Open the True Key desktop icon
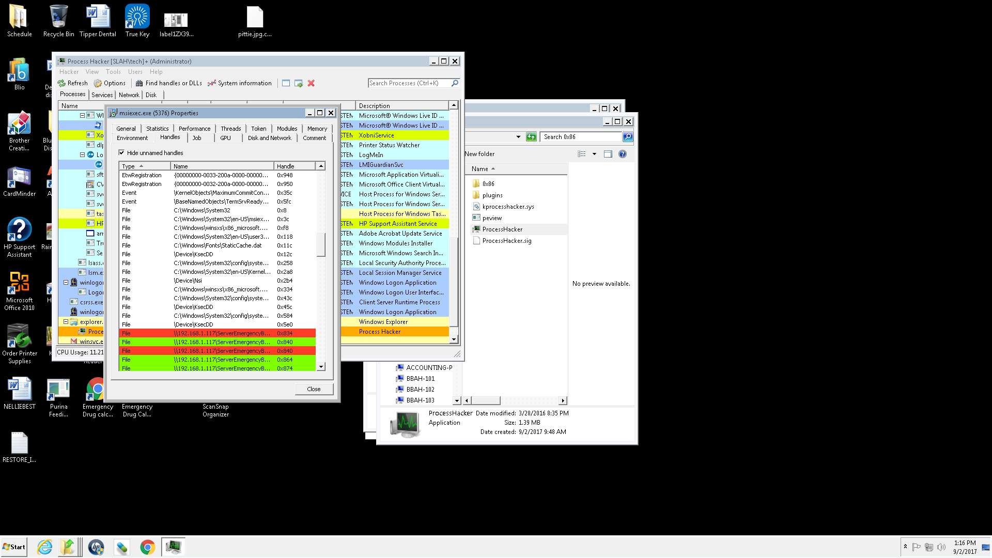The width and height of the screenshot is (992, 558). pos(137,21)
